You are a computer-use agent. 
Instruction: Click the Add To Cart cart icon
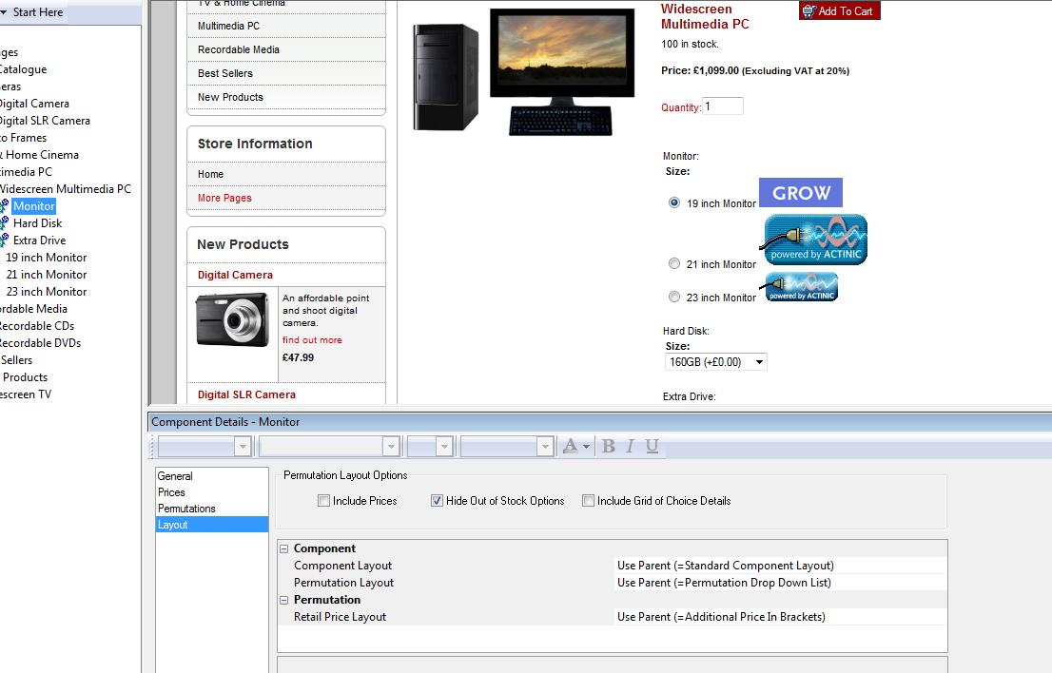click(x=809, y=11)
